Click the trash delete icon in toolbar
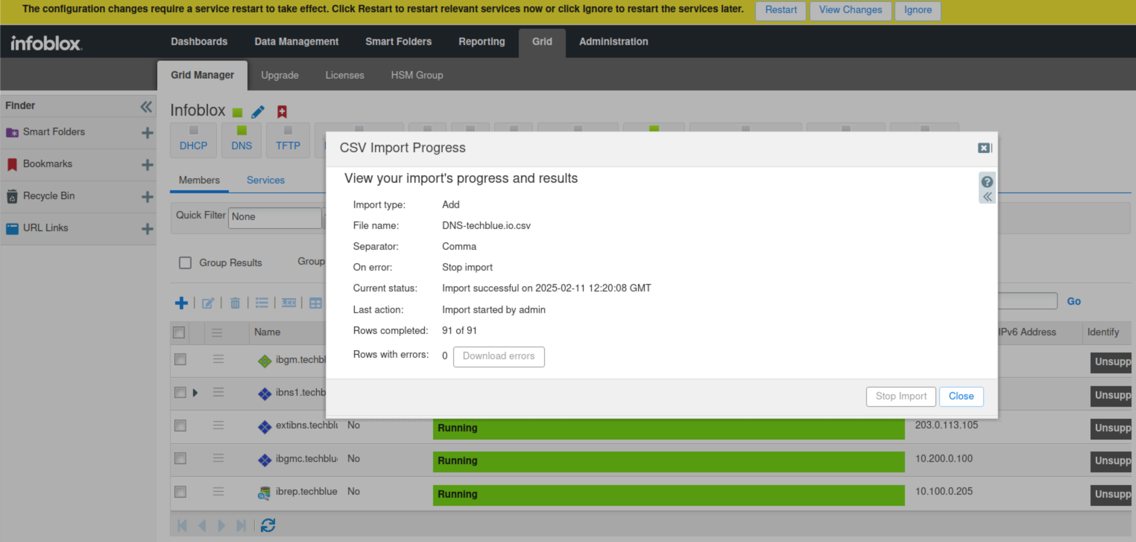 pos(235,303)
